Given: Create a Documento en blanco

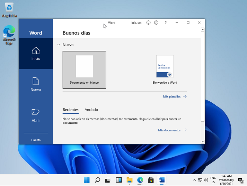Looking at the screenshot, I should coord(85,69).
